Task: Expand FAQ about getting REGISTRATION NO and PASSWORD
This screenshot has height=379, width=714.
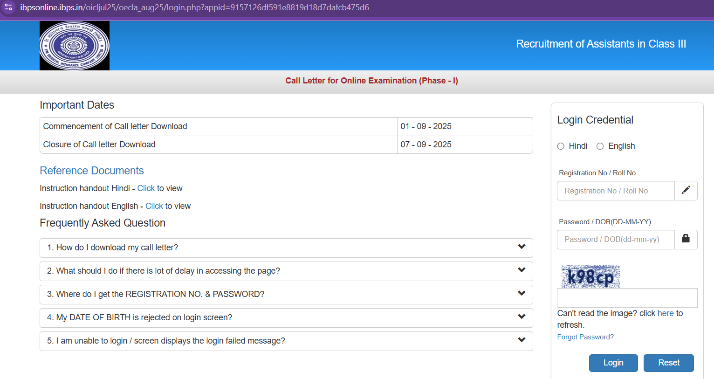Action: tap(286, 294)
